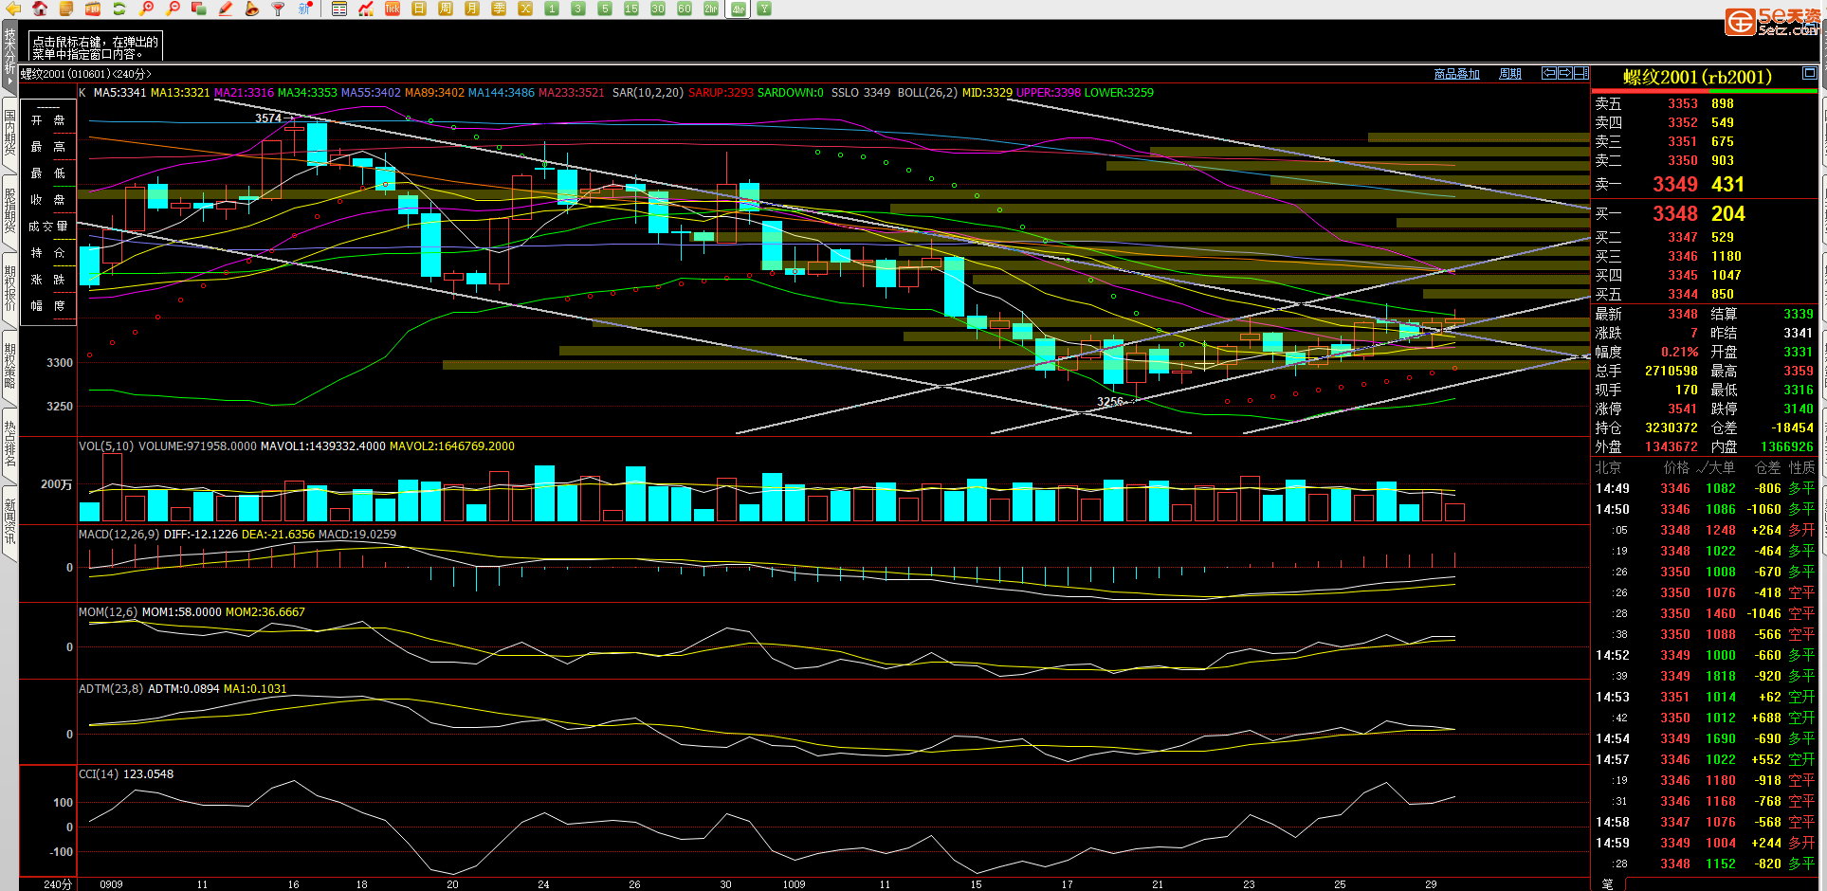Open the 期权报价 sidebar tab
1827x891 pixels.
pyautogui.click(x=9, y=288)
